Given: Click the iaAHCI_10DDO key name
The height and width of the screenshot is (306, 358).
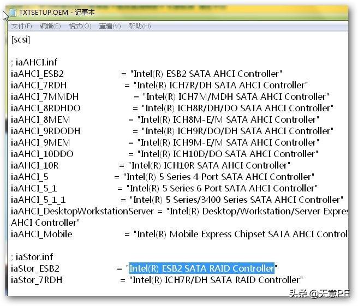Looking at the screenshot, I should coord(42,154).
